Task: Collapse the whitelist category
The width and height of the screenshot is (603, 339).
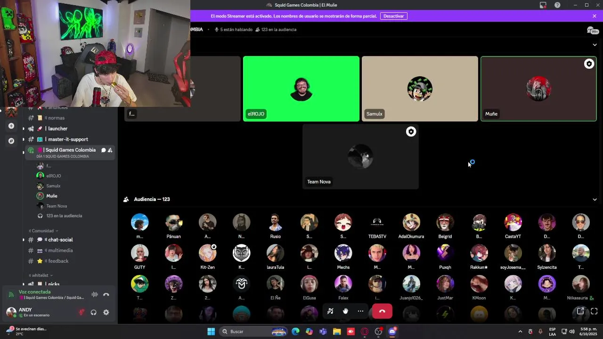Action: point(41,275)
